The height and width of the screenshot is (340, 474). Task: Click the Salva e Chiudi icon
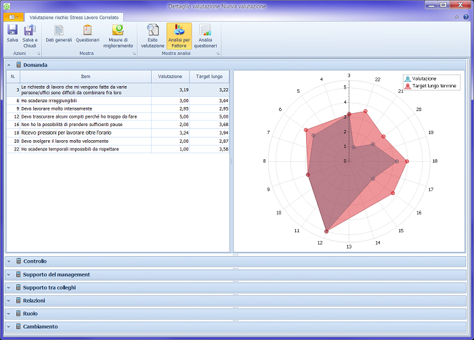[29, 30]
